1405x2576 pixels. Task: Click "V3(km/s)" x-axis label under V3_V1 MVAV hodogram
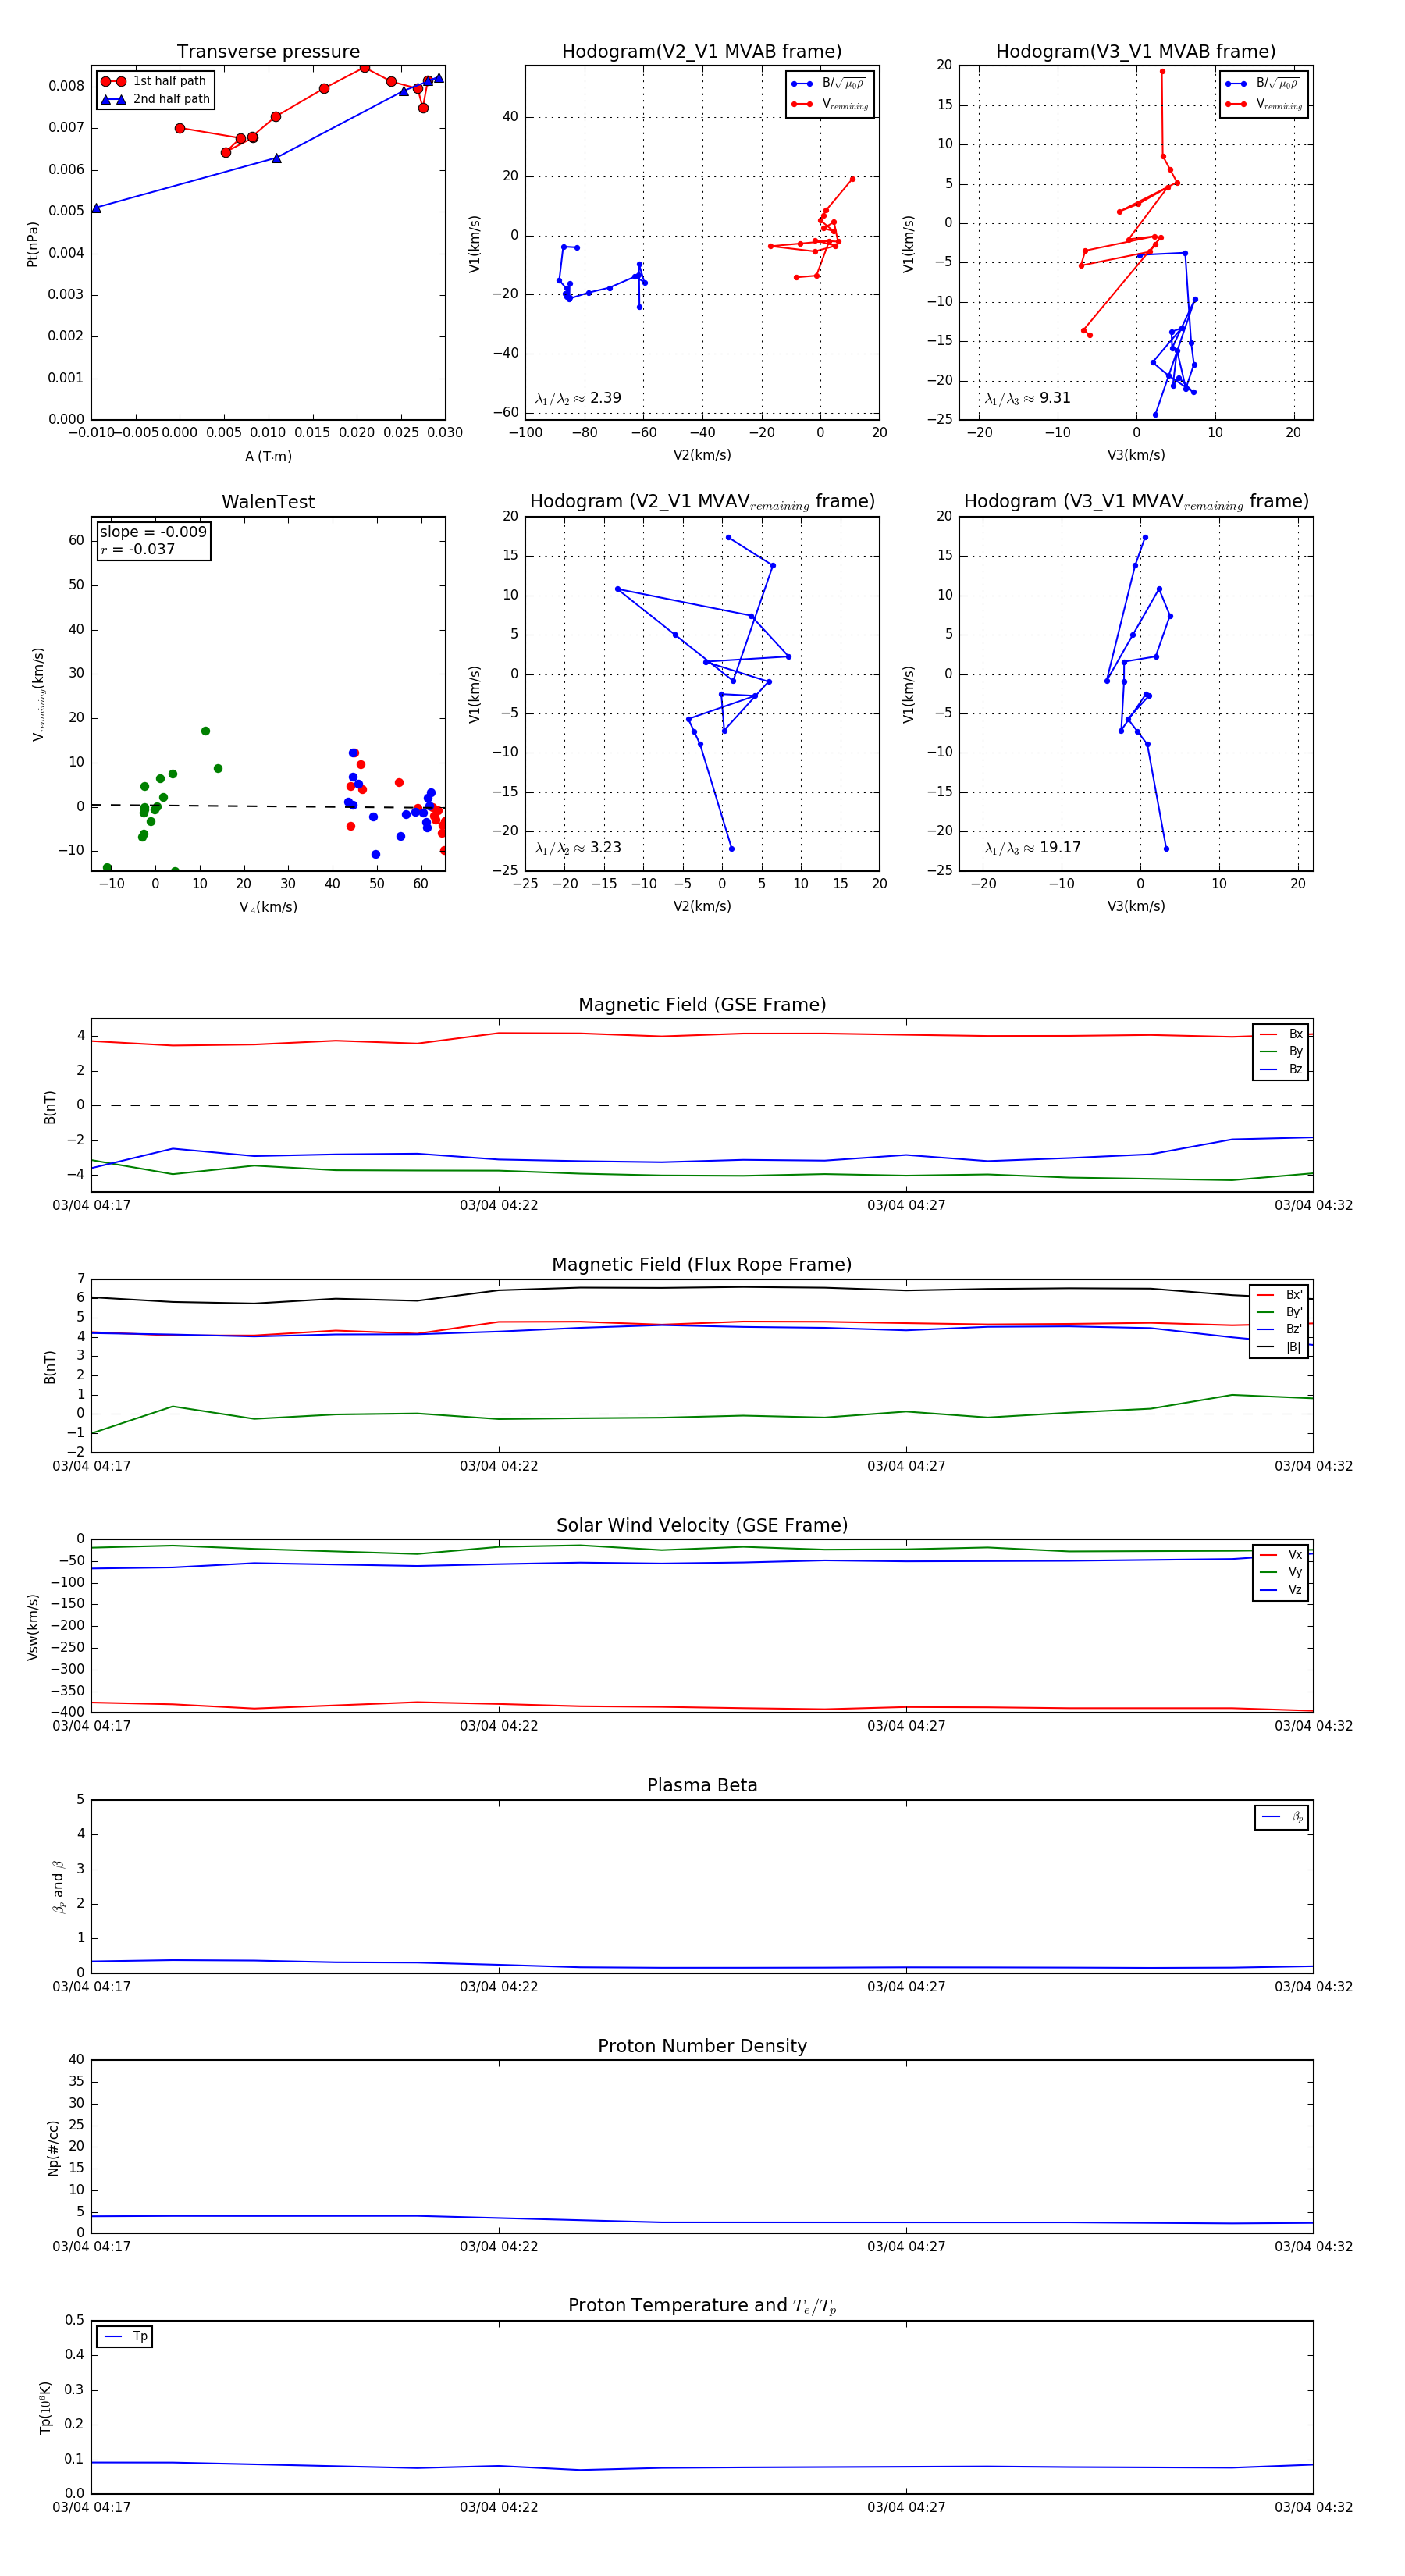[1136, 906]
